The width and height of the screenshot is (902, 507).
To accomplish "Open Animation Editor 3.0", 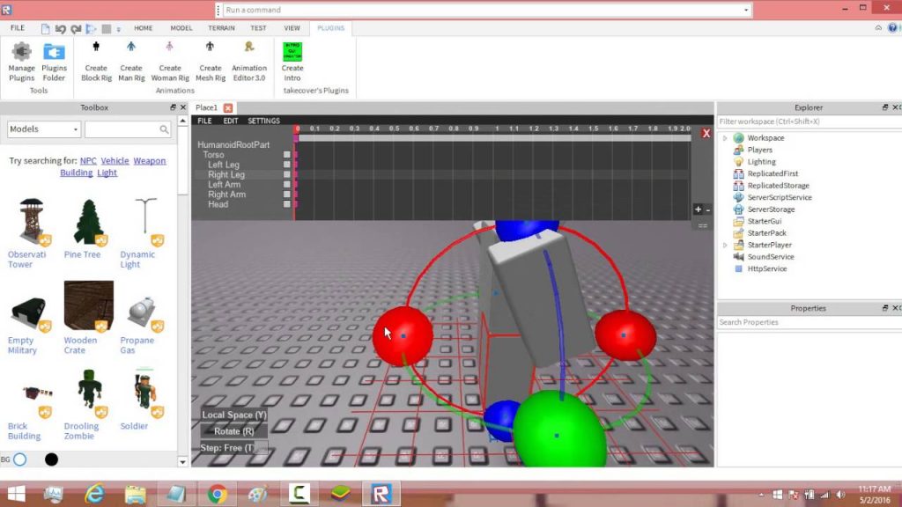I will tap(248, 58).
